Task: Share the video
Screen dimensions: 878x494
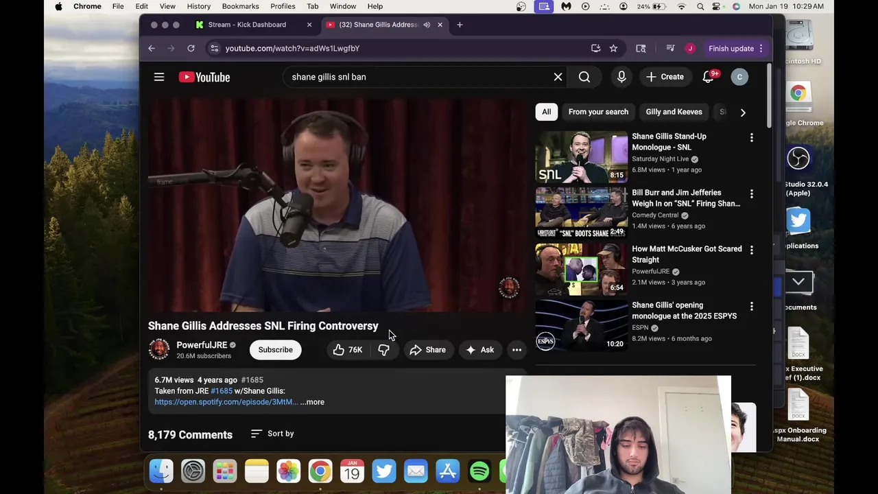Action: coord(428,350)
